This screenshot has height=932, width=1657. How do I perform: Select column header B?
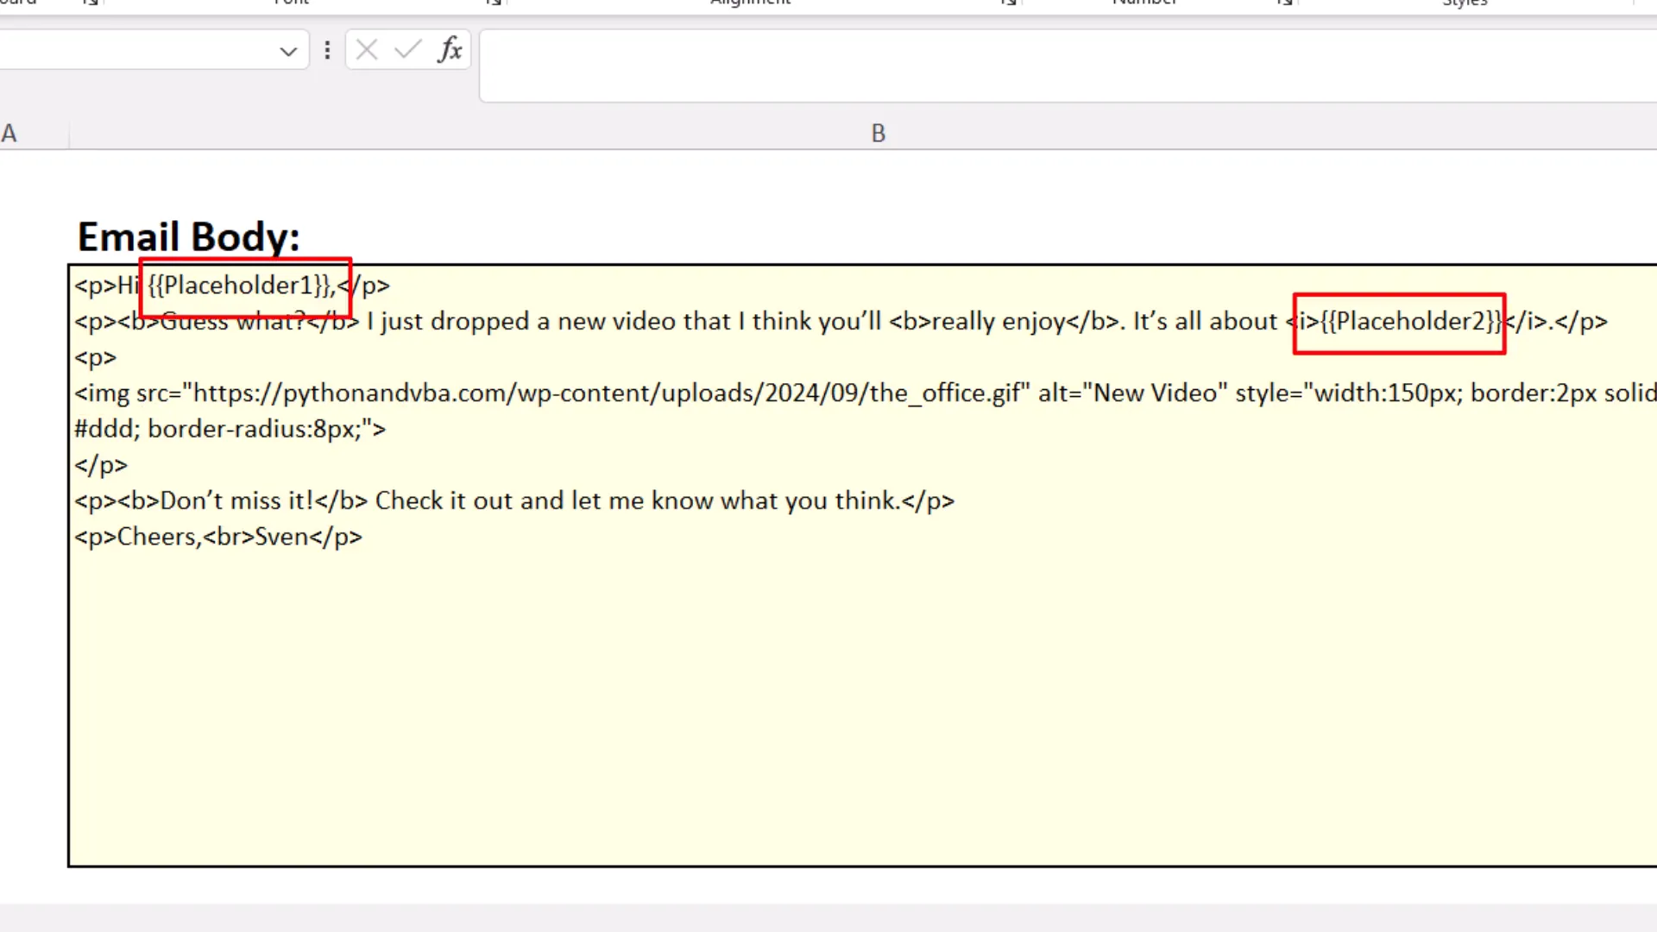(878, 133)
